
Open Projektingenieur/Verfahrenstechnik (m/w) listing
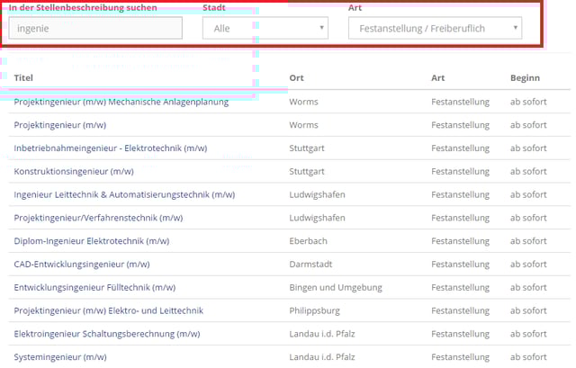tap(98, 218)
